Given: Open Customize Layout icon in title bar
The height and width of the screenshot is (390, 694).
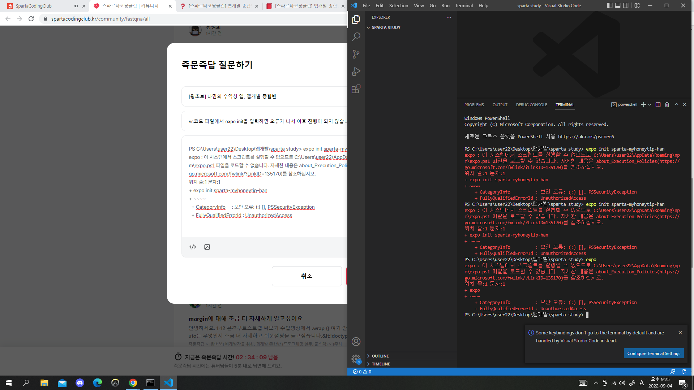Looking at the screenshot, I should [x=637, y=5].
